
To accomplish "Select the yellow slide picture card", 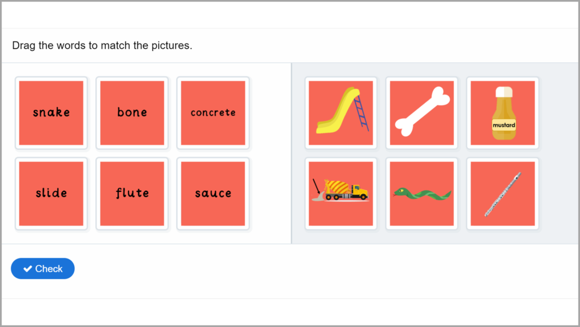I will tap(340, 113).
